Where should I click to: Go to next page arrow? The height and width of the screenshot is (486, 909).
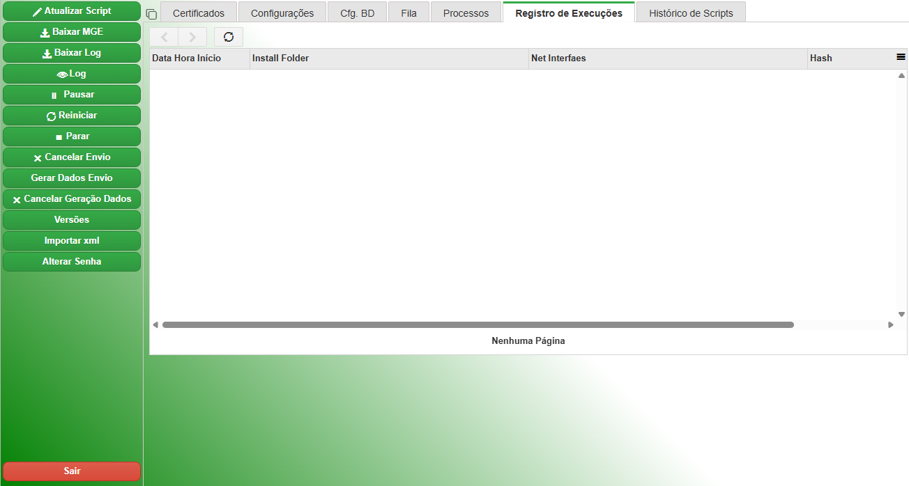coord(192,37)
